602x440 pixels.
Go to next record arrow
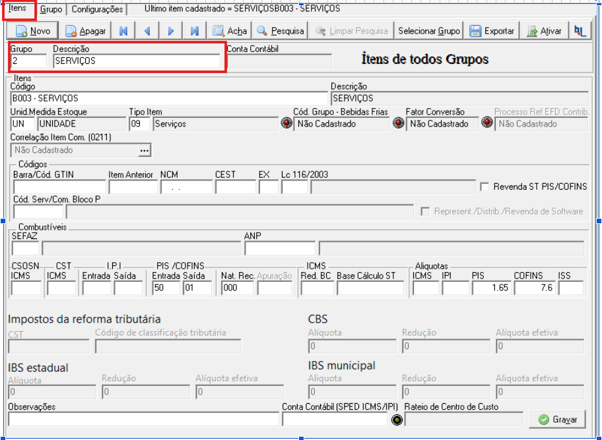tap(171, 31)
